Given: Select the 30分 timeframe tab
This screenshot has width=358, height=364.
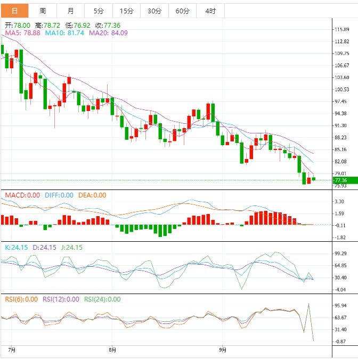Looking at the screenshot, I should (x=154, y=11).
